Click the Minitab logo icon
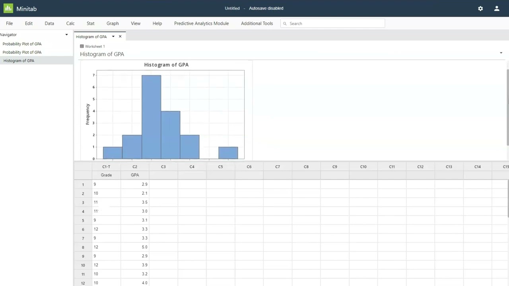The image size is (509, 286). pyautogui.click(x=8, y=8)
